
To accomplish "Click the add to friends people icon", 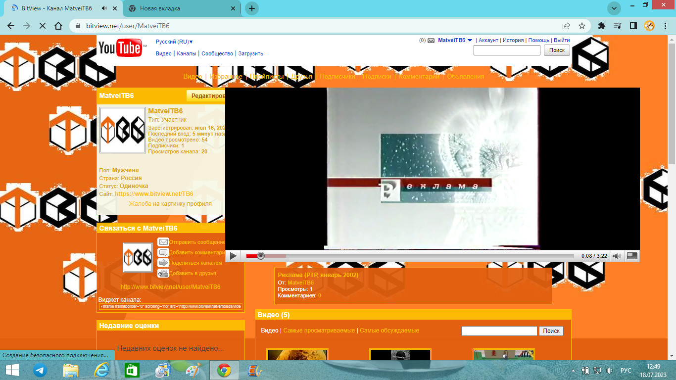I will [163, 273].
